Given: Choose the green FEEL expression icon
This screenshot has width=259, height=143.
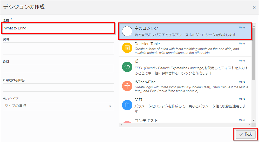Looking at the screenshot, I should click(x=127, y=67).
